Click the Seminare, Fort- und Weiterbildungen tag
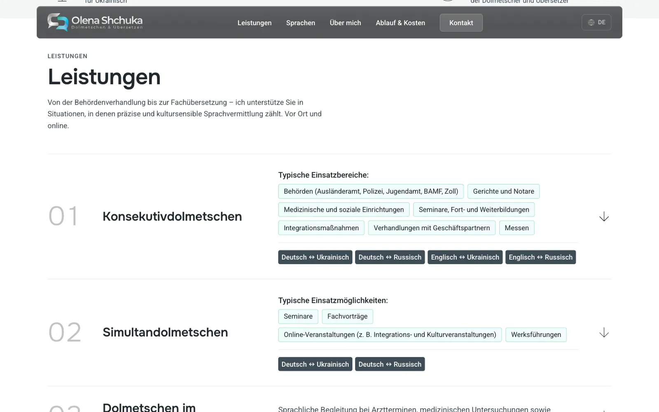 [474, 209]
